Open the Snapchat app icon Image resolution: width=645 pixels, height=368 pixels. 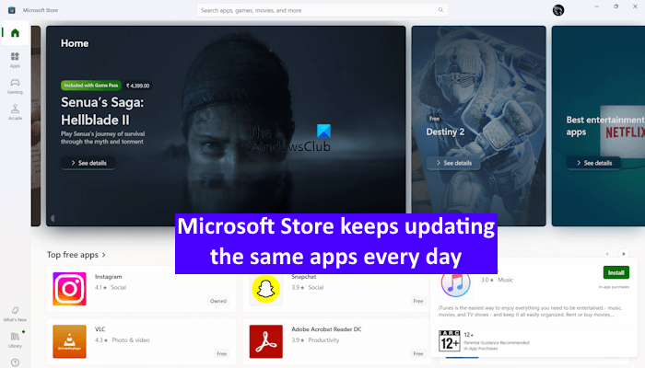coord(265,289)
